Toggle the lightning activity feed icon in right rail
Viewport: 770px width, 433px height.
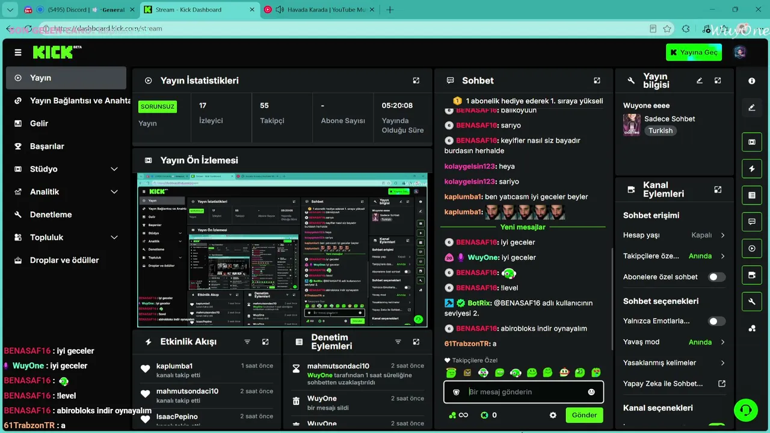(x=752, y=169)
